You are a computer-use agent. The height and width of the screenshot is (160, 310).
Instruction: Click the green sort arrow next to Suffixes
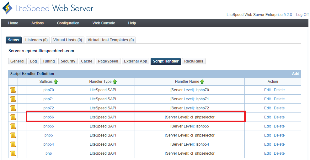[x=56, y=82]
